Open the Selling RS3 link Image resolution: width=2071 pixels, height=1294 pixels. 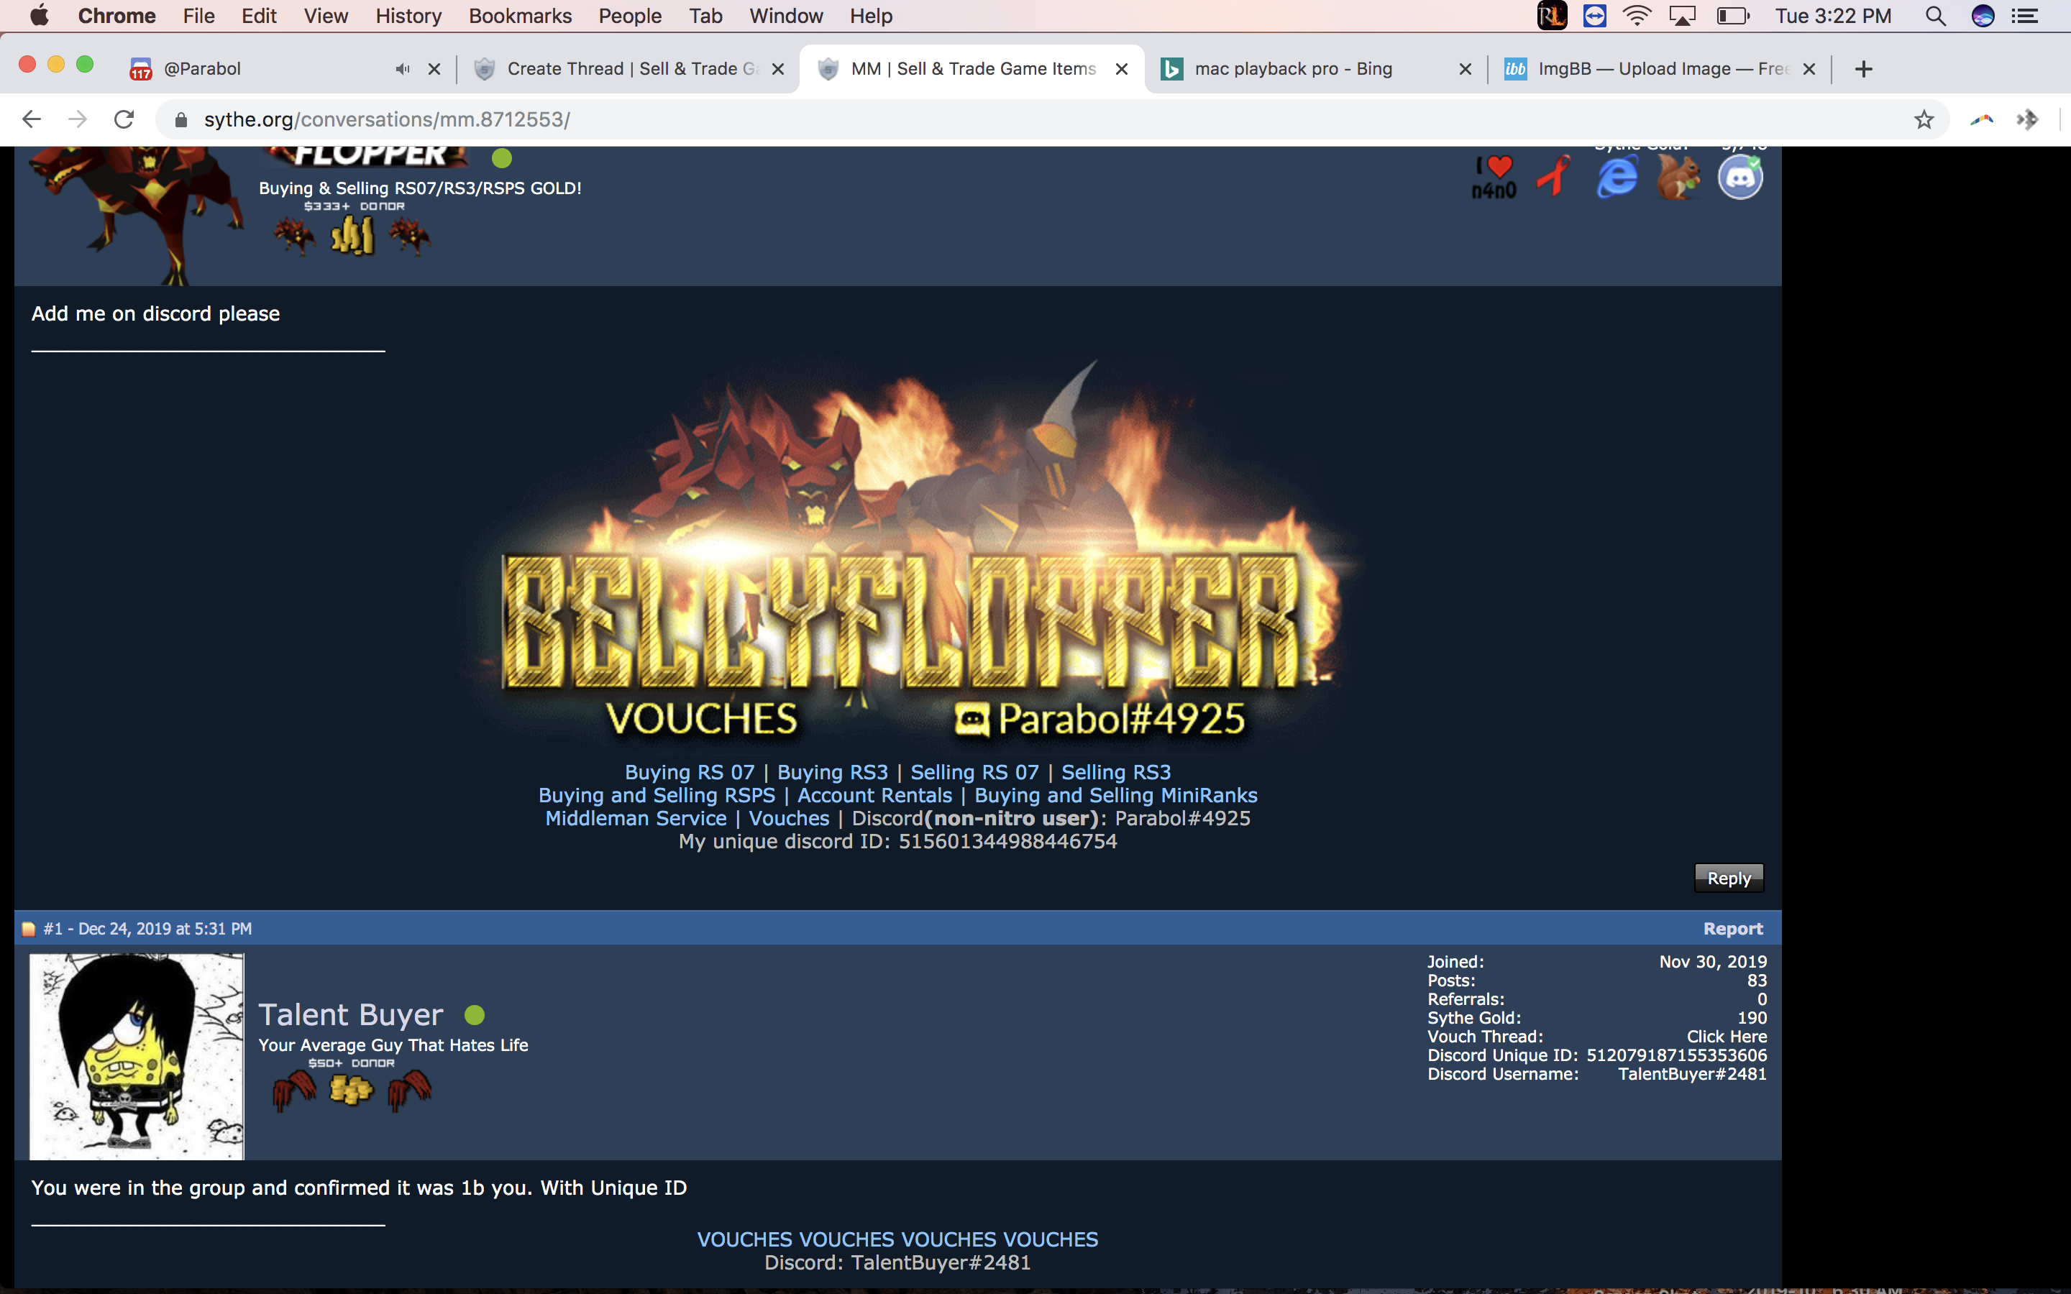click(x=1116, y=772)
